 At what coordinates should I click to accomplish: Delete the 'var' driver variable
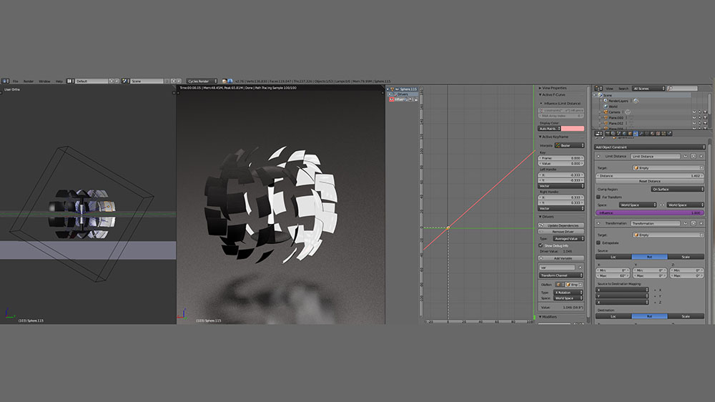coord(581,268)
